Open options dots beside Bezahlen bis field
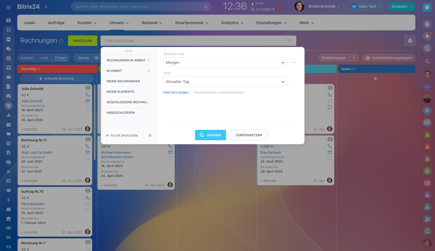 point(294,62)
